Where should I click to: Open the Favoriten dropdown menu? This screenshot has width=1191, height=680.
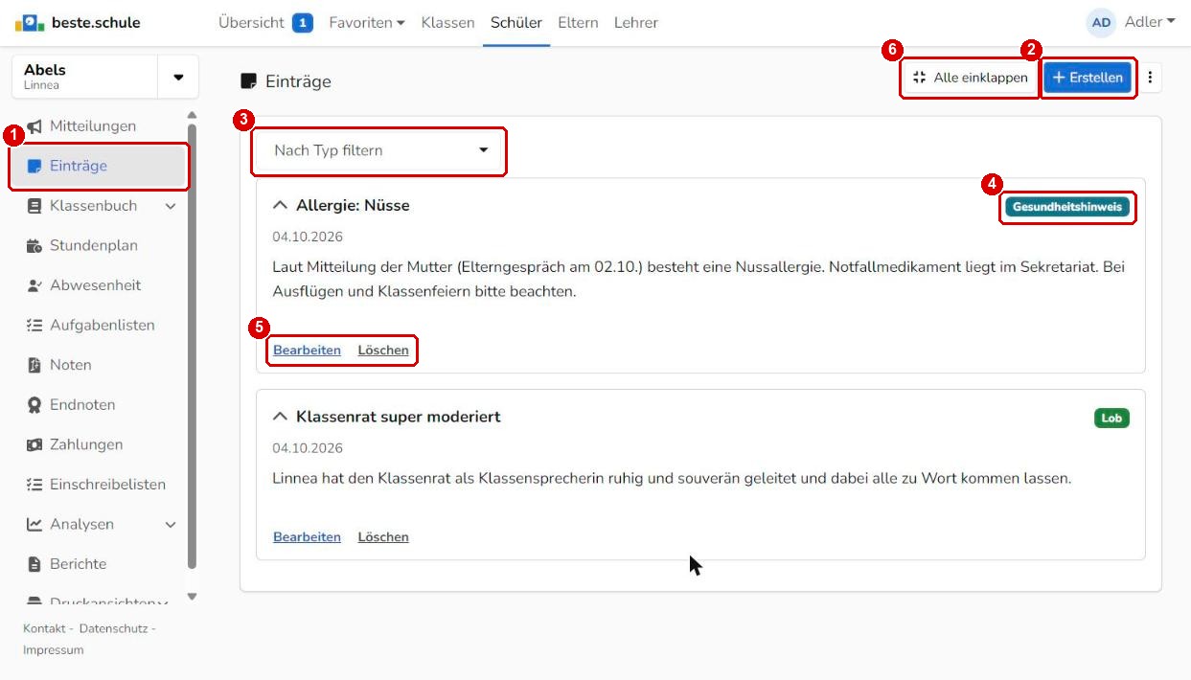367,22
